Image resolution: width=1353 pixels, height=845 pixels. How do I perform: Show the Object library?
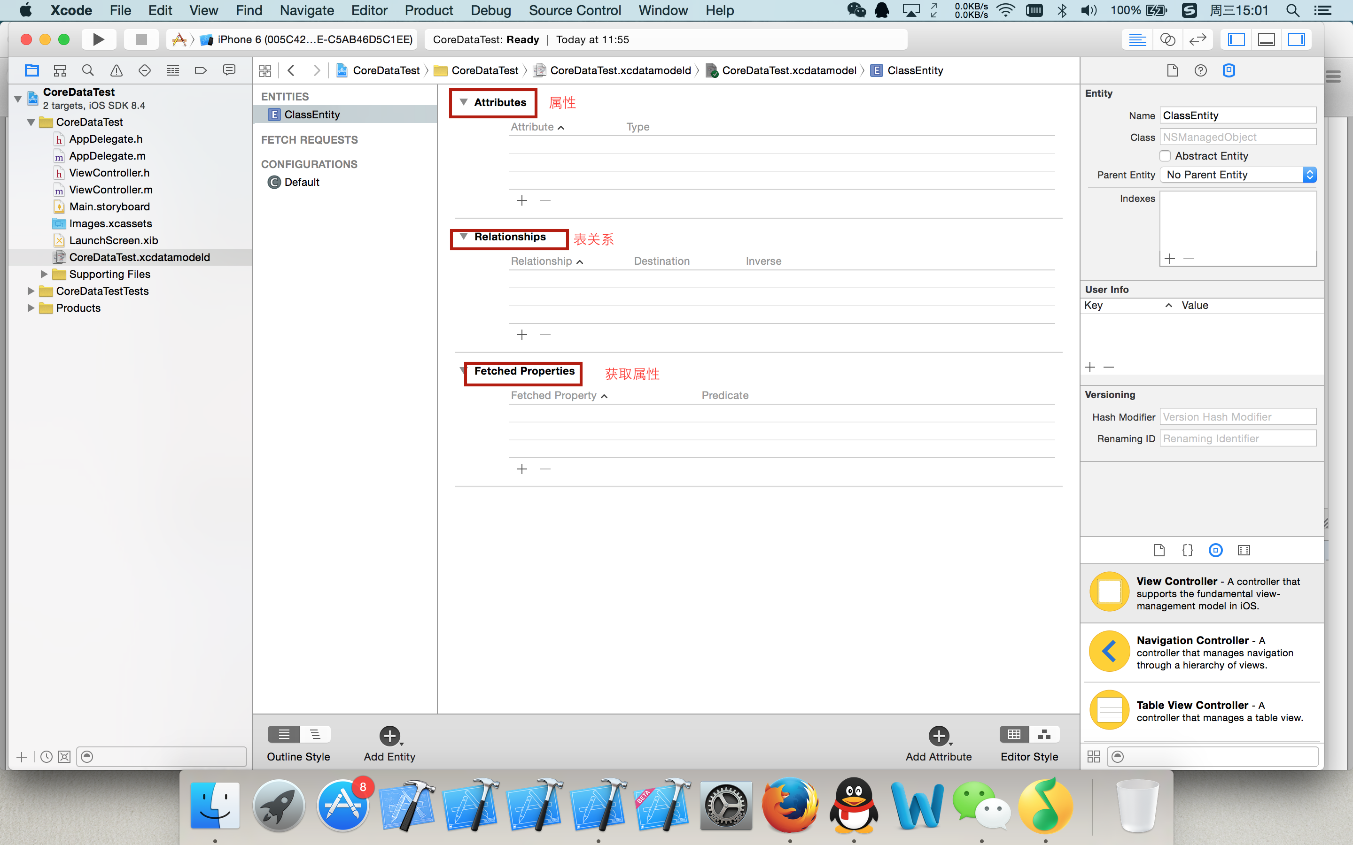[1215, 551]
